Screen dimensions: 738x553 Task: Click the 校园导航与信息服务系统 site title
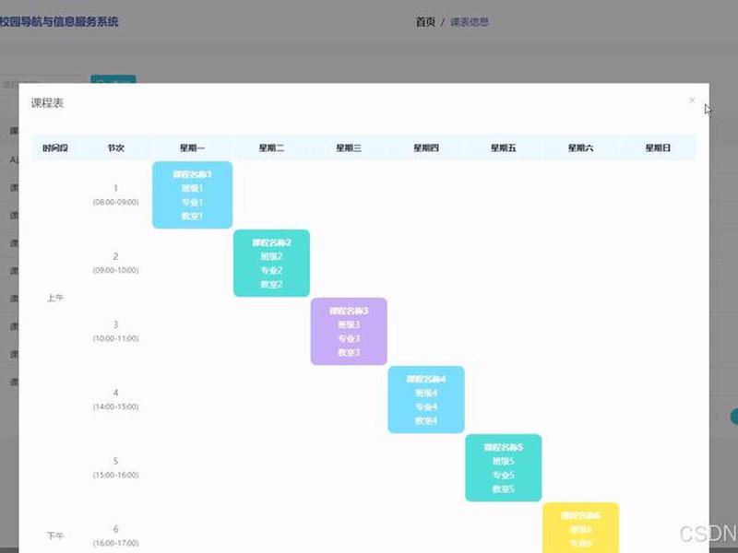coord(59,21)
